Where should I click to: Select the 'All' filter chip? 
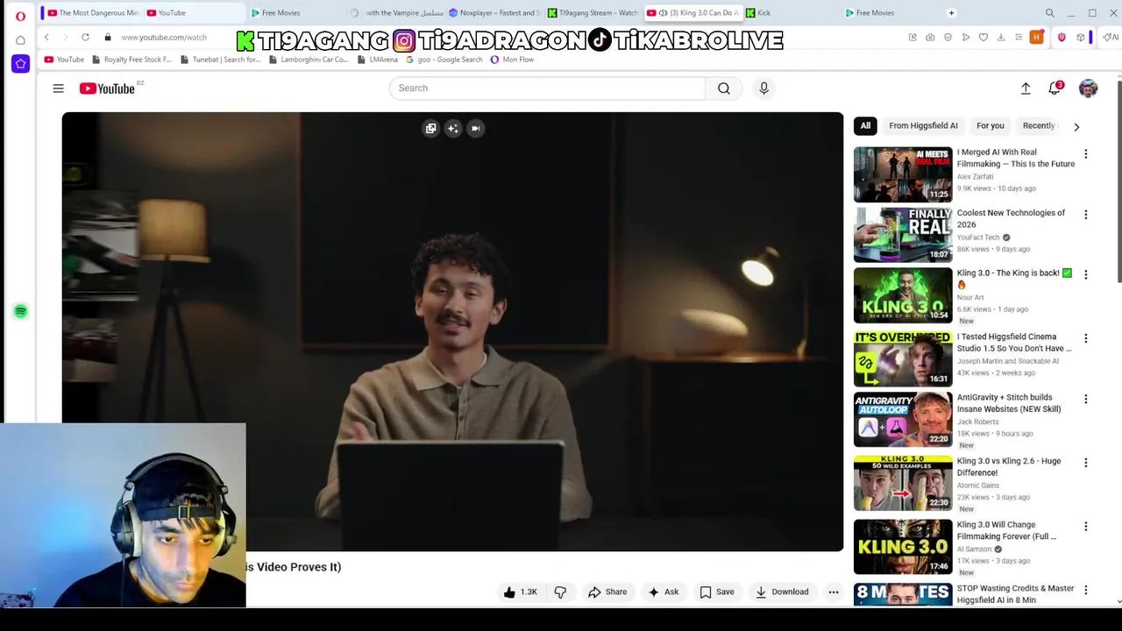[865, 125]
